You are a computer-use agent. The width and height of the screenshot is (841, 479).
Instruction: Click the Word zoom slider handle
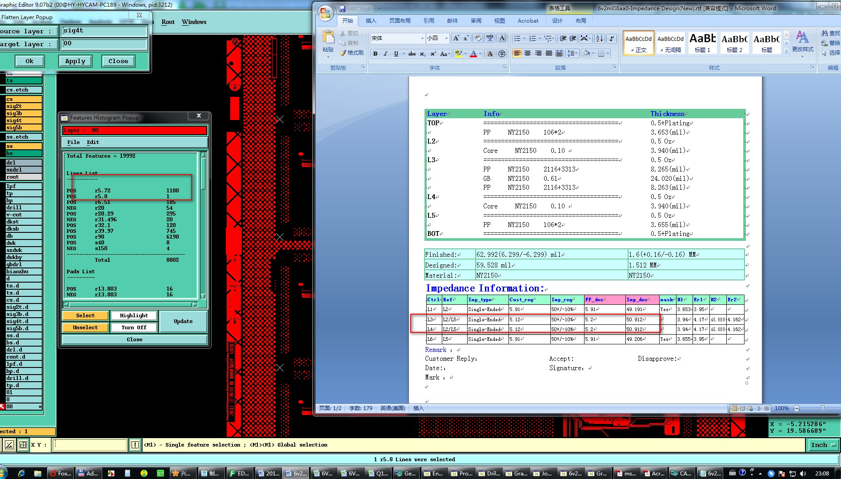point(822,408)
